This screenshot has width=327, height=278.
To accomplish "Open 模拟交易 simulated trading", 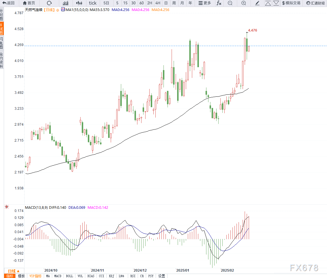I will click(291, 3).
